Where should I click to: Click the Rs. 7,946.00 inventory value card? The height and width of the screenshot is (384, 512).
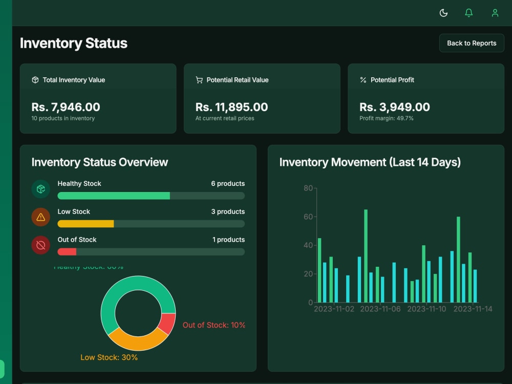point(98,98)
